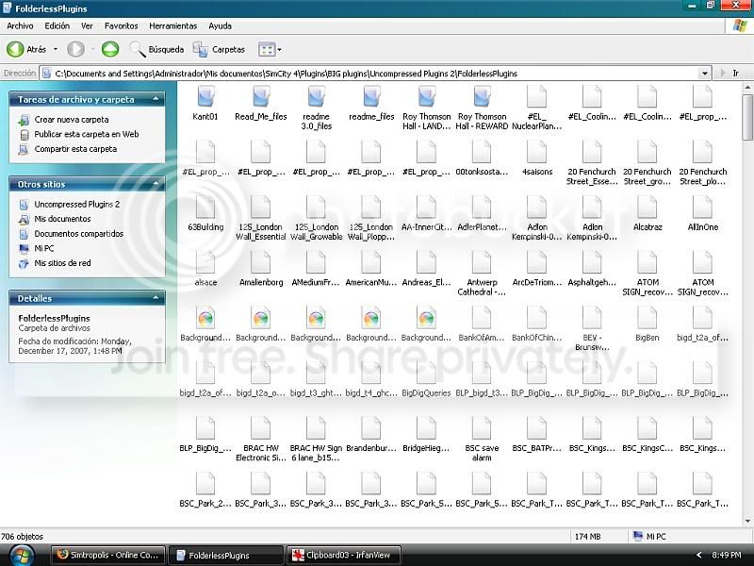Open the Archivo menu
This screenshot has width=754, height=566.
point(20,26)
